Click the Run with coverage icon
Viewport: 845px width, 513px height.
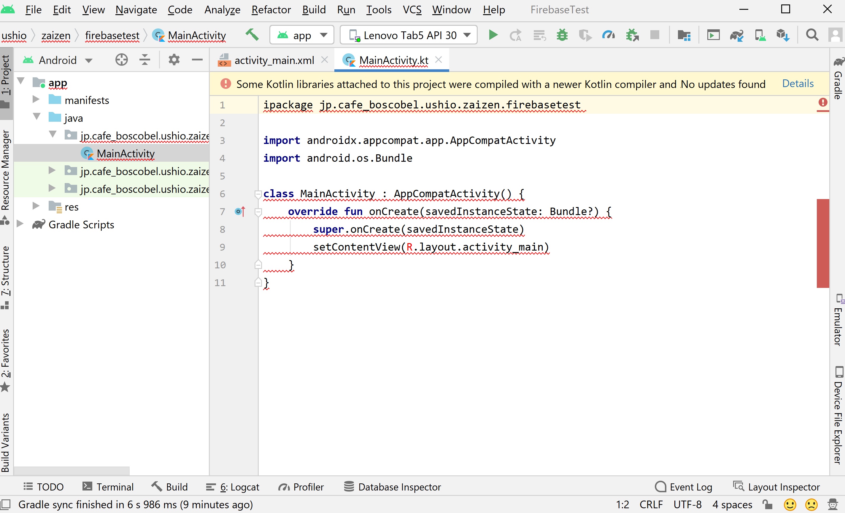pyautogui.click(x=584, y=35)
